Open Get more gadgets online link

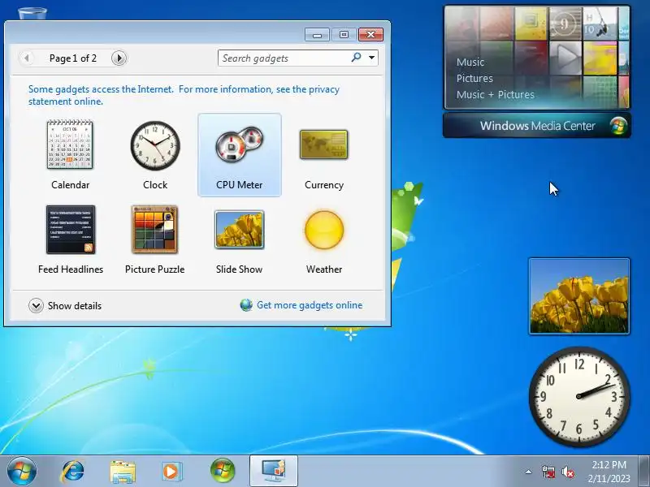(310, 305)
